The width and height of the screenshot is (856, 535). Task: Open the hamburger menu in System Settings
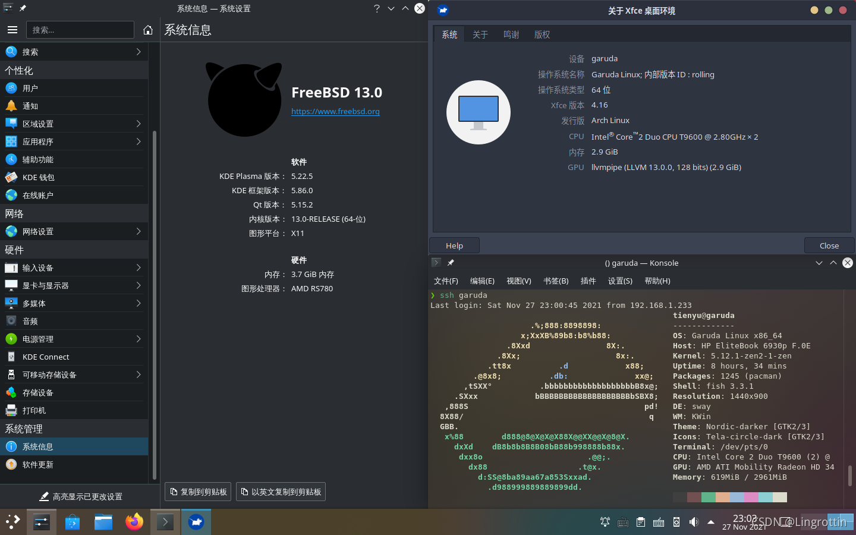12,30
